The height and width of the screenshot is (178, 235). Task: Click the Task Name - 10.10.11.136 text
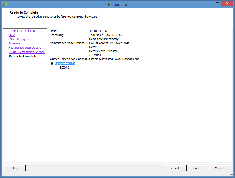[x=106, y=35]
